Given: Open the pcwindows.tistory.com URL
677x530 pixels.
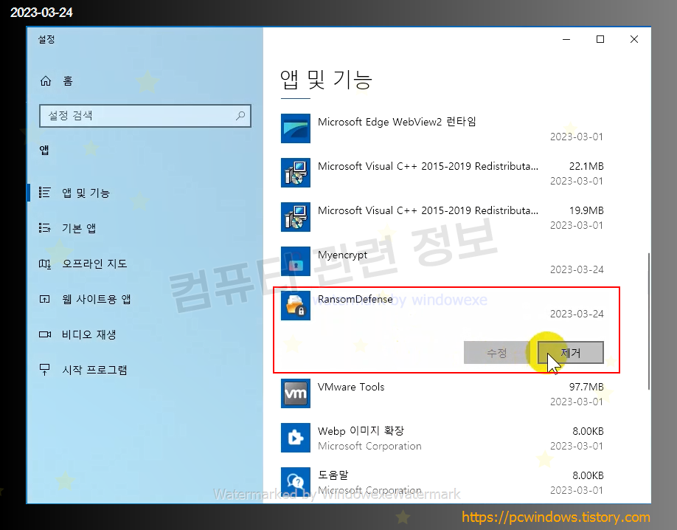Looking at the screenshot, I should [555, 517].
